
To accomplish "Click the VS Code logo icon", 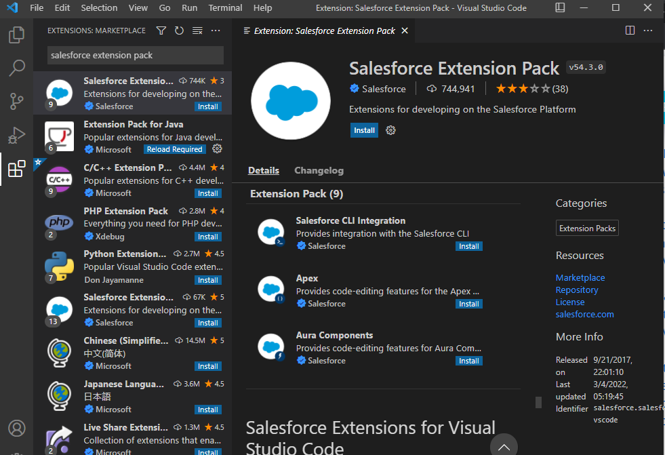I will pyautogui.click(x=12, y=7).
